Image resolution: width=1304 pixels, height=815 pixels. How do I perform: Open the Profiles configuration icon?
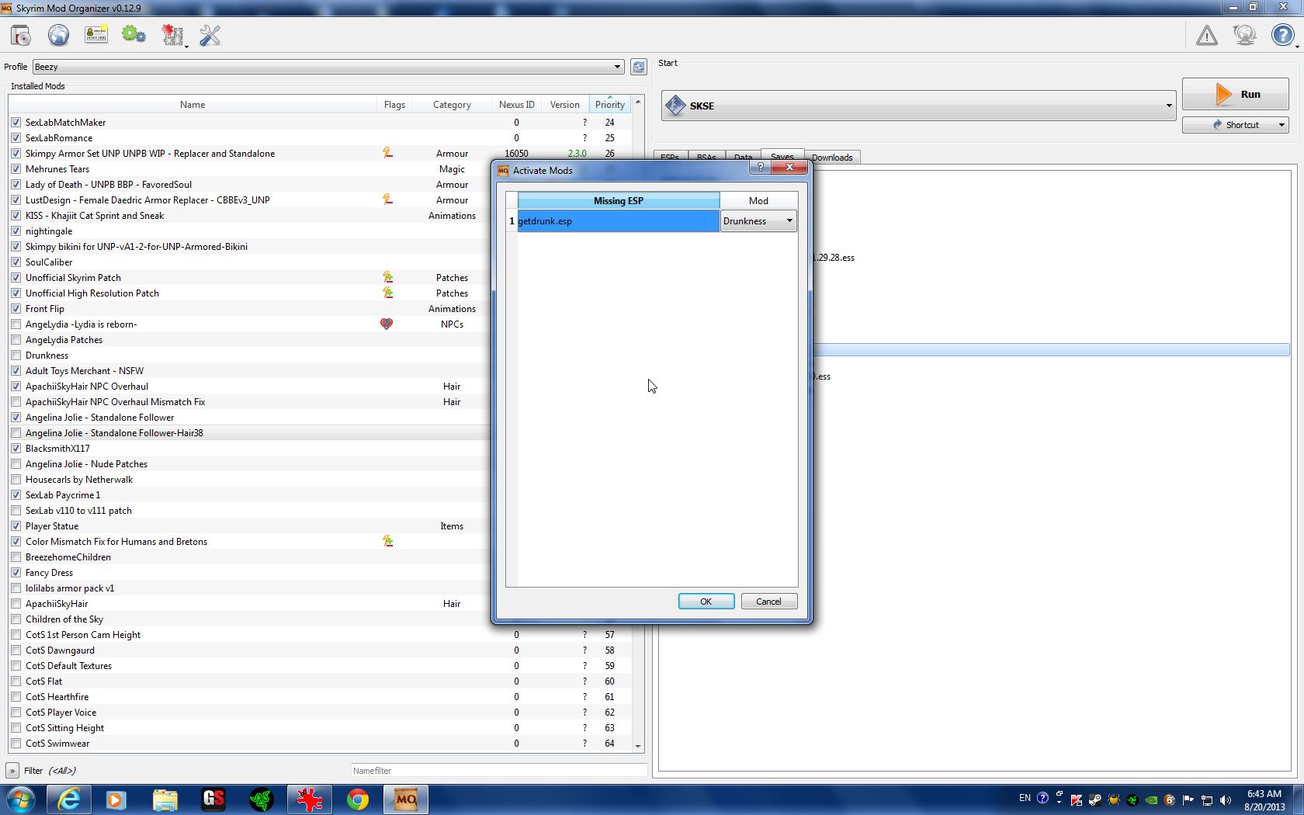[96, 36]
